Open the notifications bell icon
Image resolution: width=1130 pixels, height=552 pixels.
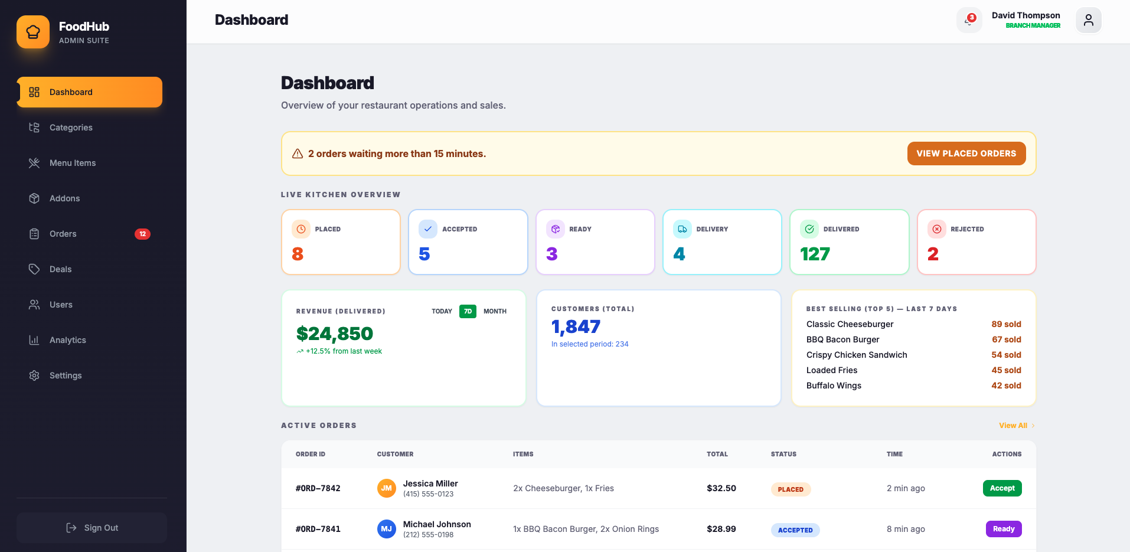(x=969, y=20)
